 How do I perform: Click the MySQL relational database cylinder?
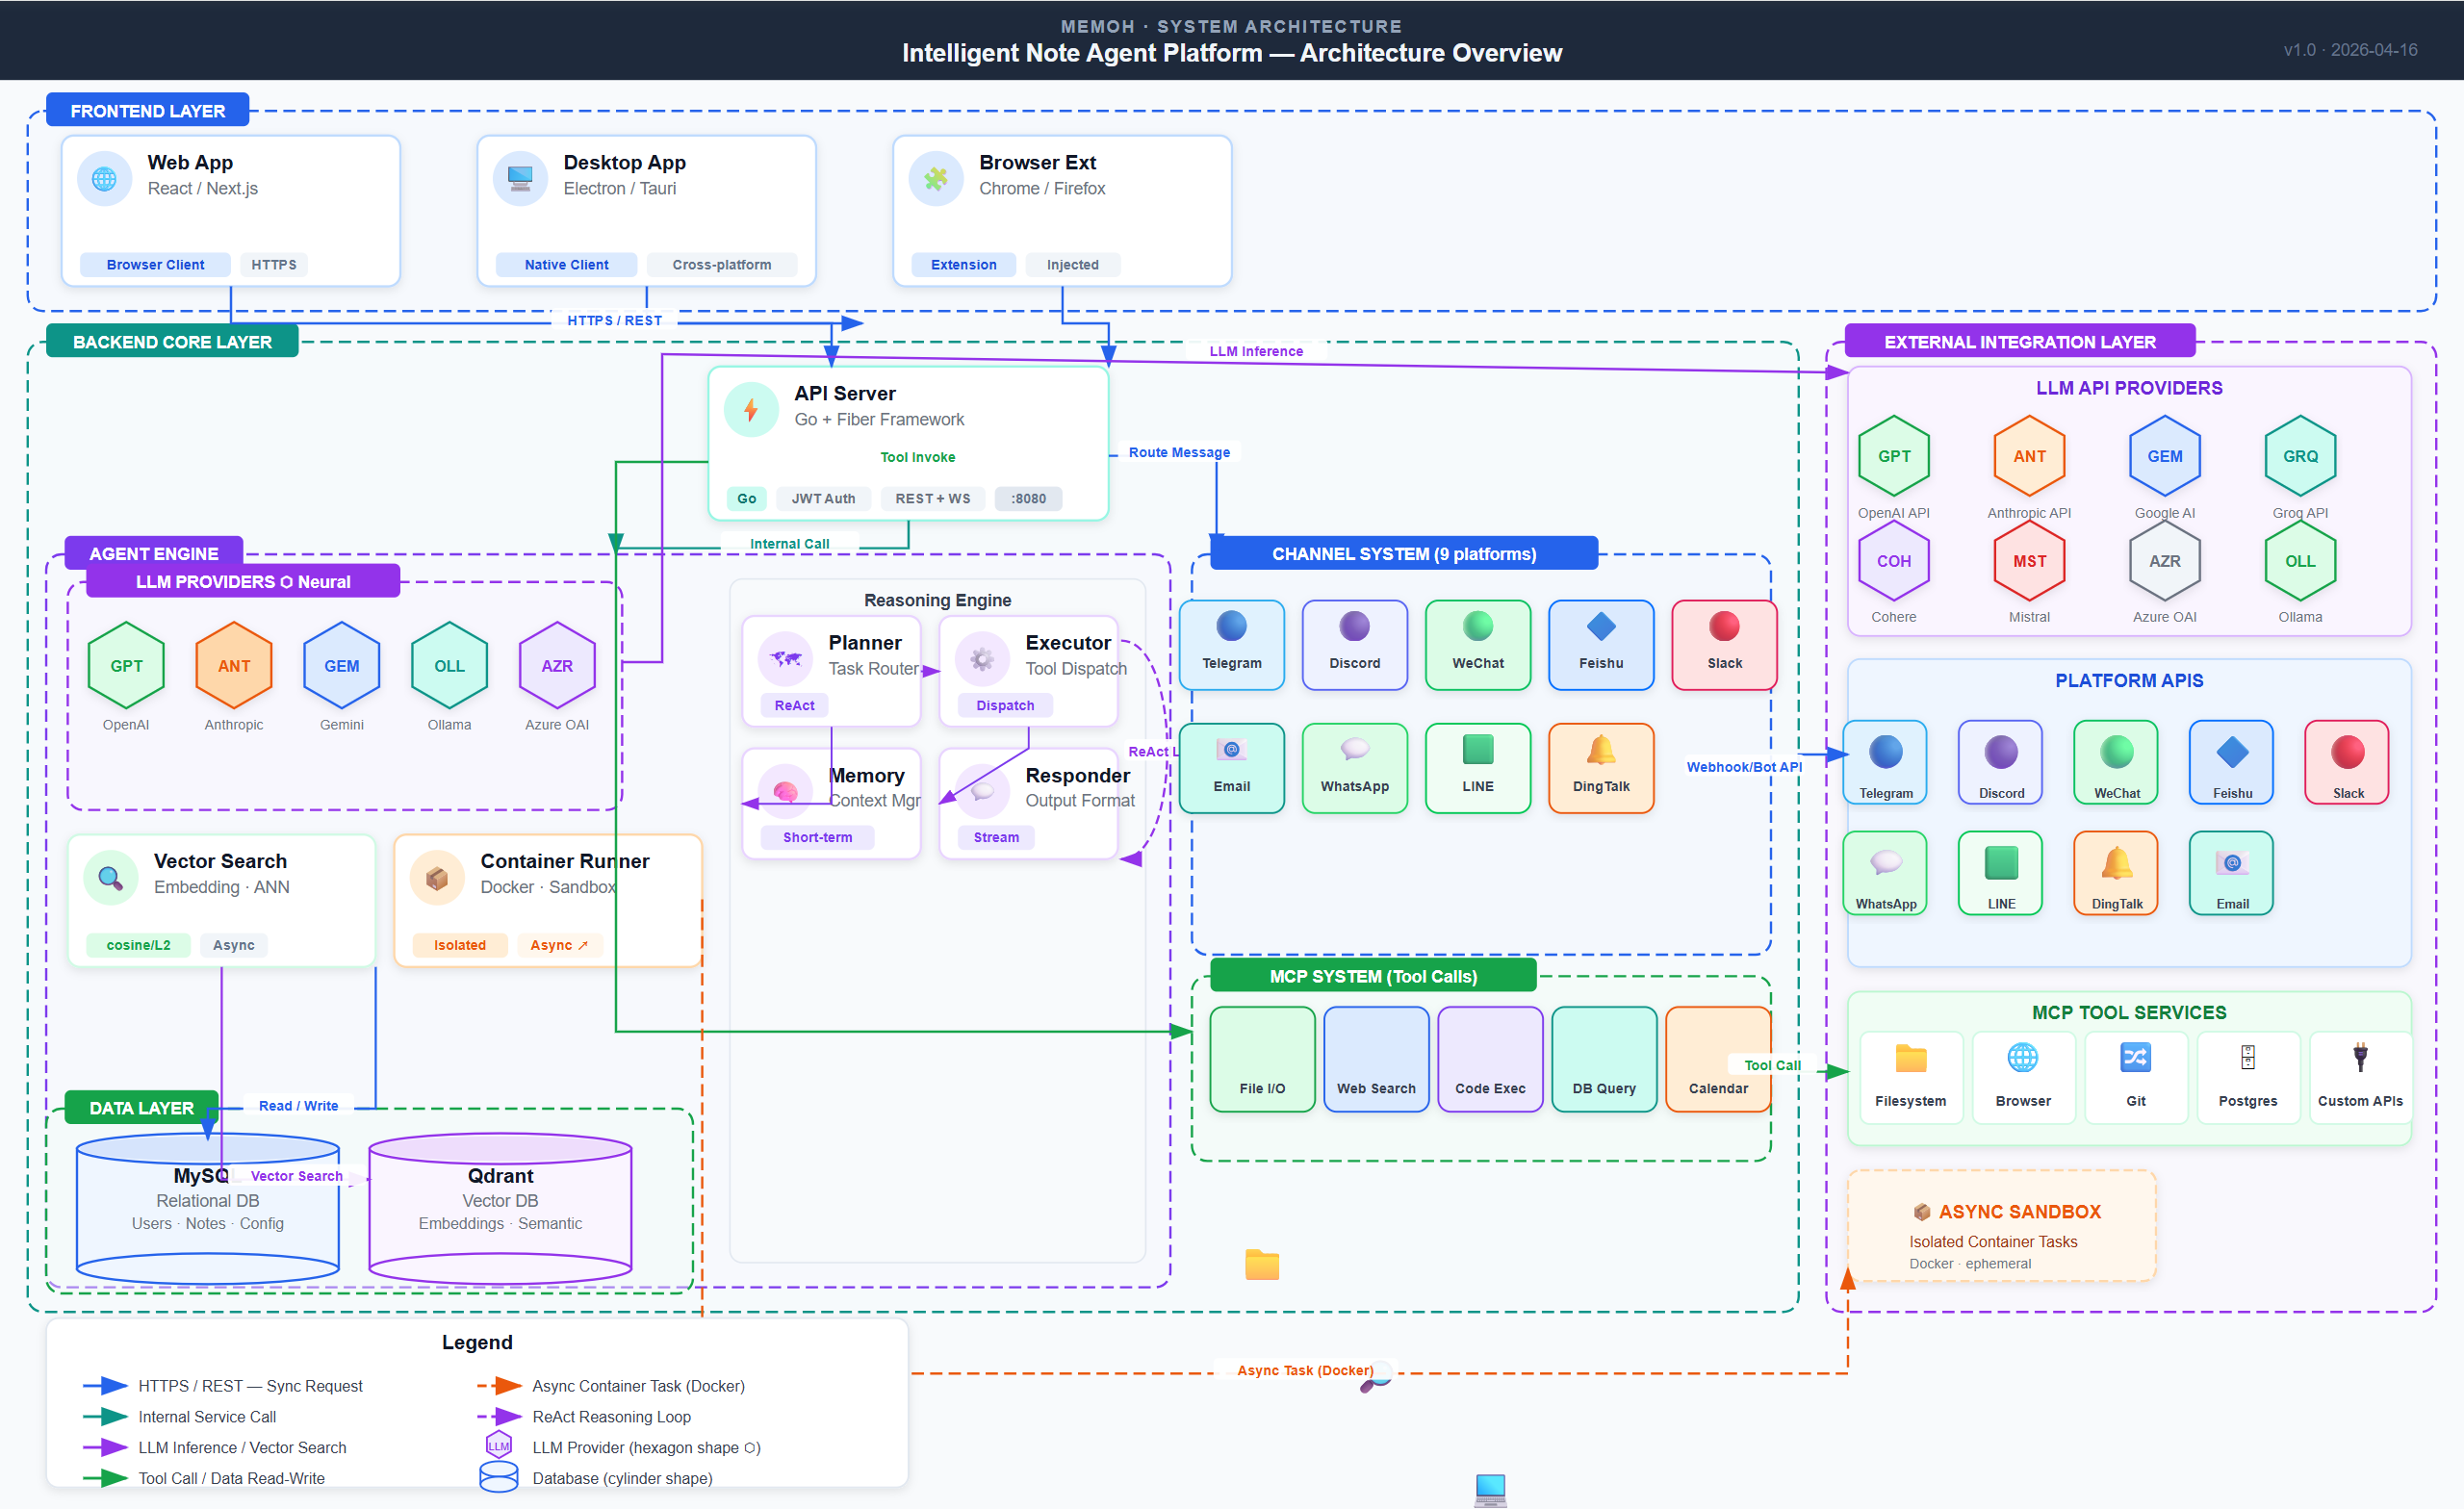[x=208, y=1208]
